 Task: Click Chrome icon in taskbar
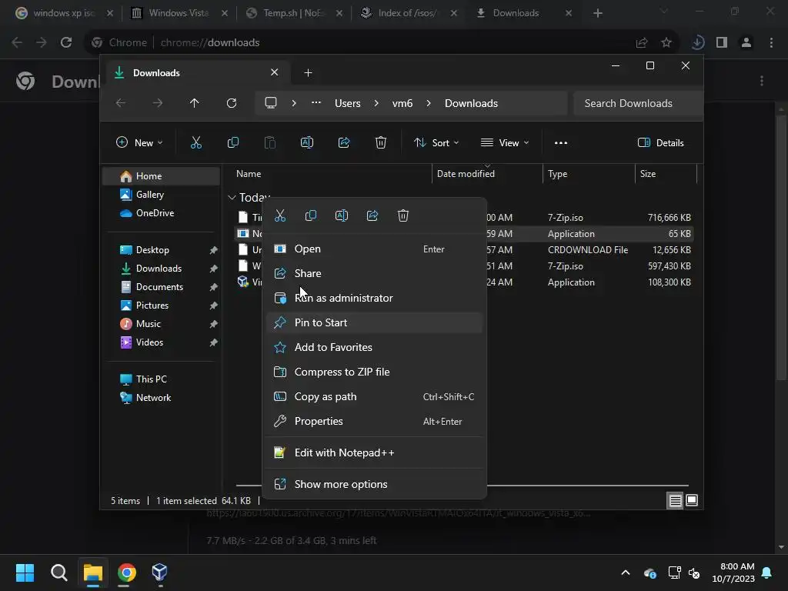click(x=127, y=572)
